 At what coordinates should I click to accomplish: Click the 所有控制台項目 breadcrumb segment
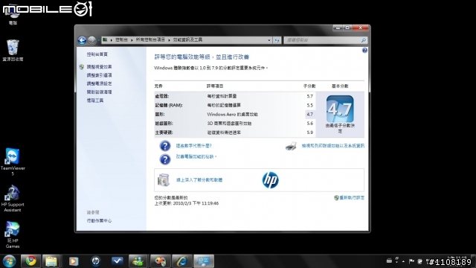click(x=150, y=39)
